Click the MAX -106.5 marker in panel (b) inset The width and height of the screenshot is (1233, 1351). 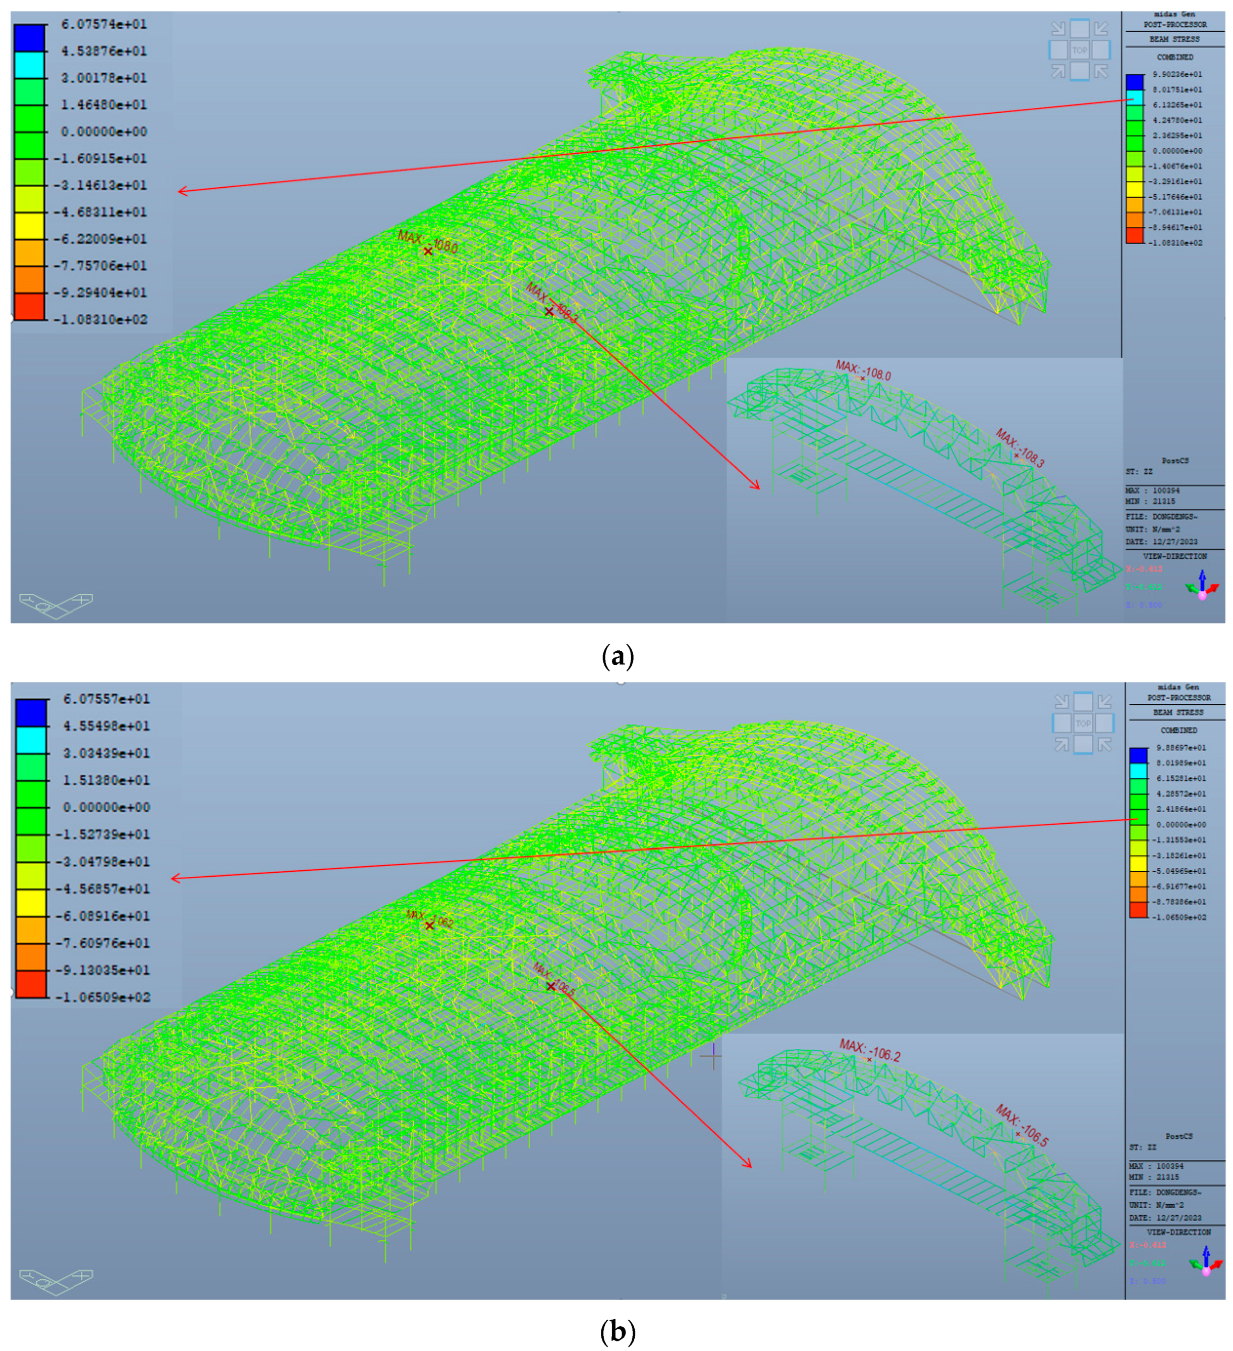[1018, 1135]
